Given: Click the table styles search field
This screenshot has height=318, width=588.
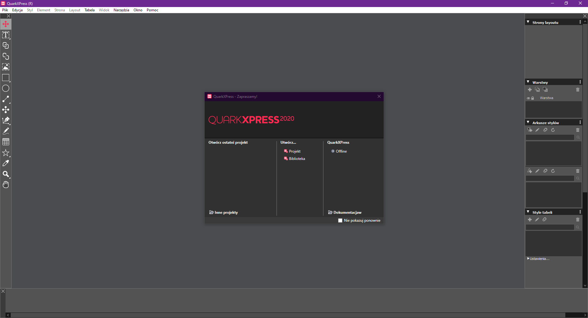Looking at the screenshot, I should coord(550,227).
